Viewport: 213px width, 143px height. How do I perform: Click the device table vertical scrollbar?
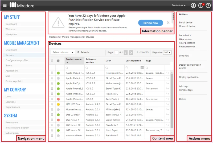(x=172, y=101)
